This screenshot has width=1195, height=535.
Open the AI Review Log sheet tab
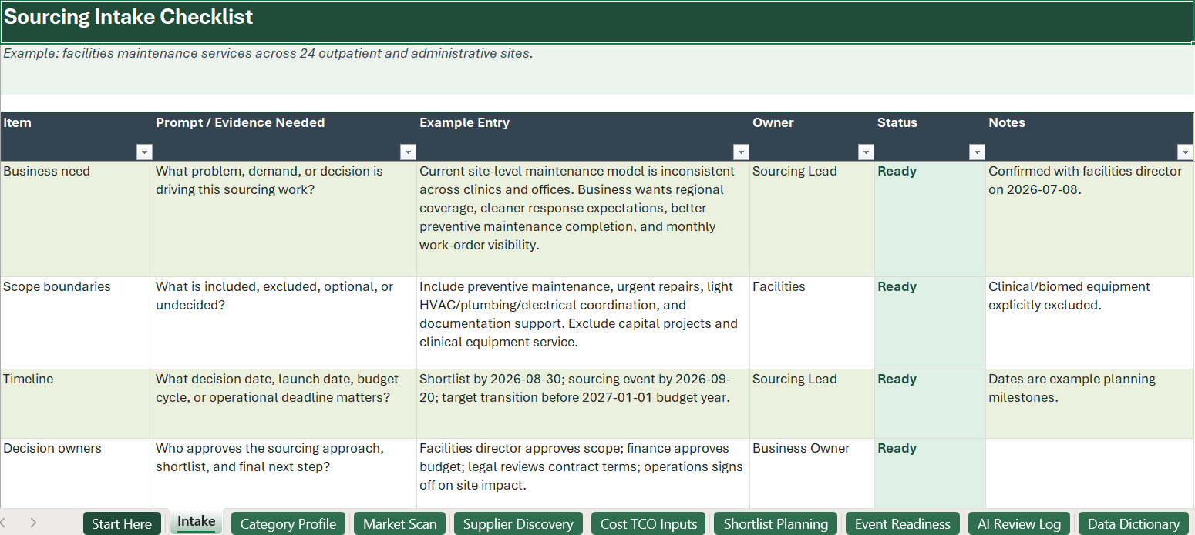coord(1018,523)
